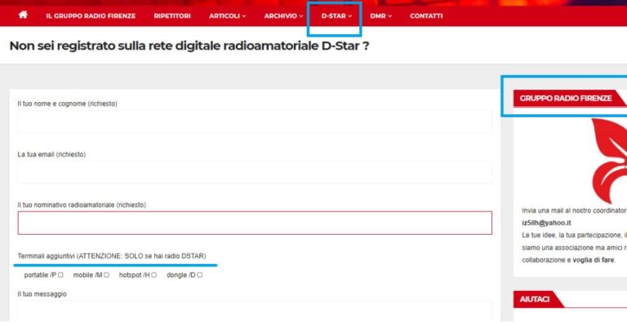The width and height of the screenshot is (627, 322).
Task: Expand the ARTICOLI dropdown menu
Action: 228,16
